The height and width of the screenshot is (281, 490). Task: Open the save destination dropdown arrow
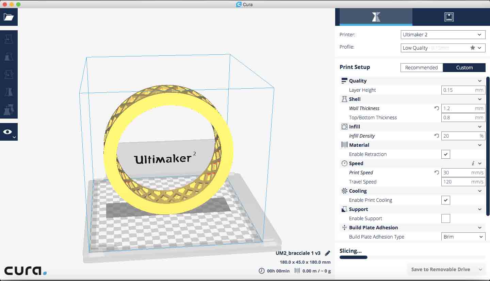pyautogui.click(x=480, y=269)
